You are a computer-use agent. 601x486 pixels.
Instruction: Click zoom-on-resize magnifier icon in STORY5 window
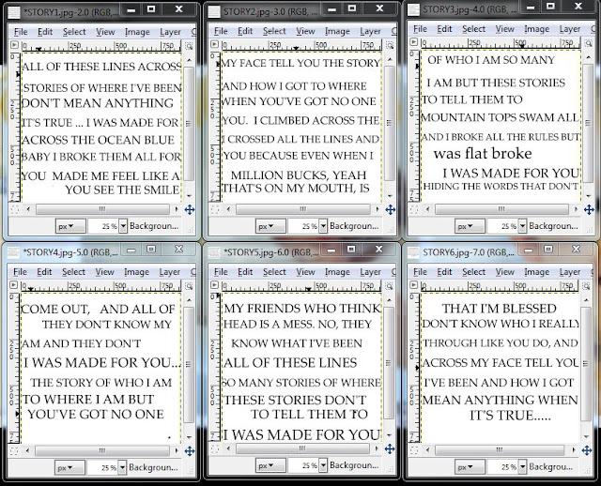point(390,286)
